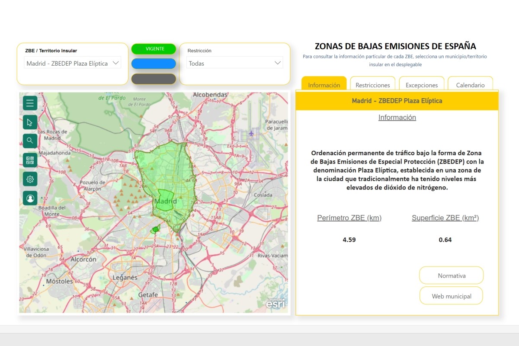Open the map search tool
This screenshot has width=519, height=346.
point(30,141)
